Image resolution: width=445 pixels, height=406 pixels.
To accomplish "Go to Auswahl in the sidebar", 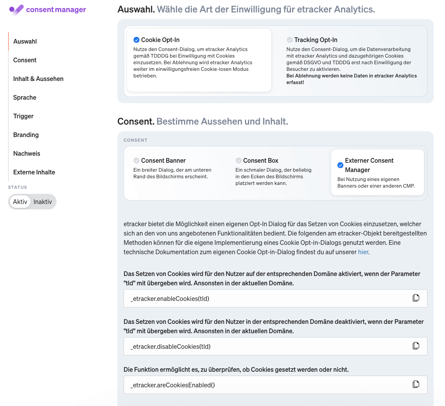I will pos(25,42).
